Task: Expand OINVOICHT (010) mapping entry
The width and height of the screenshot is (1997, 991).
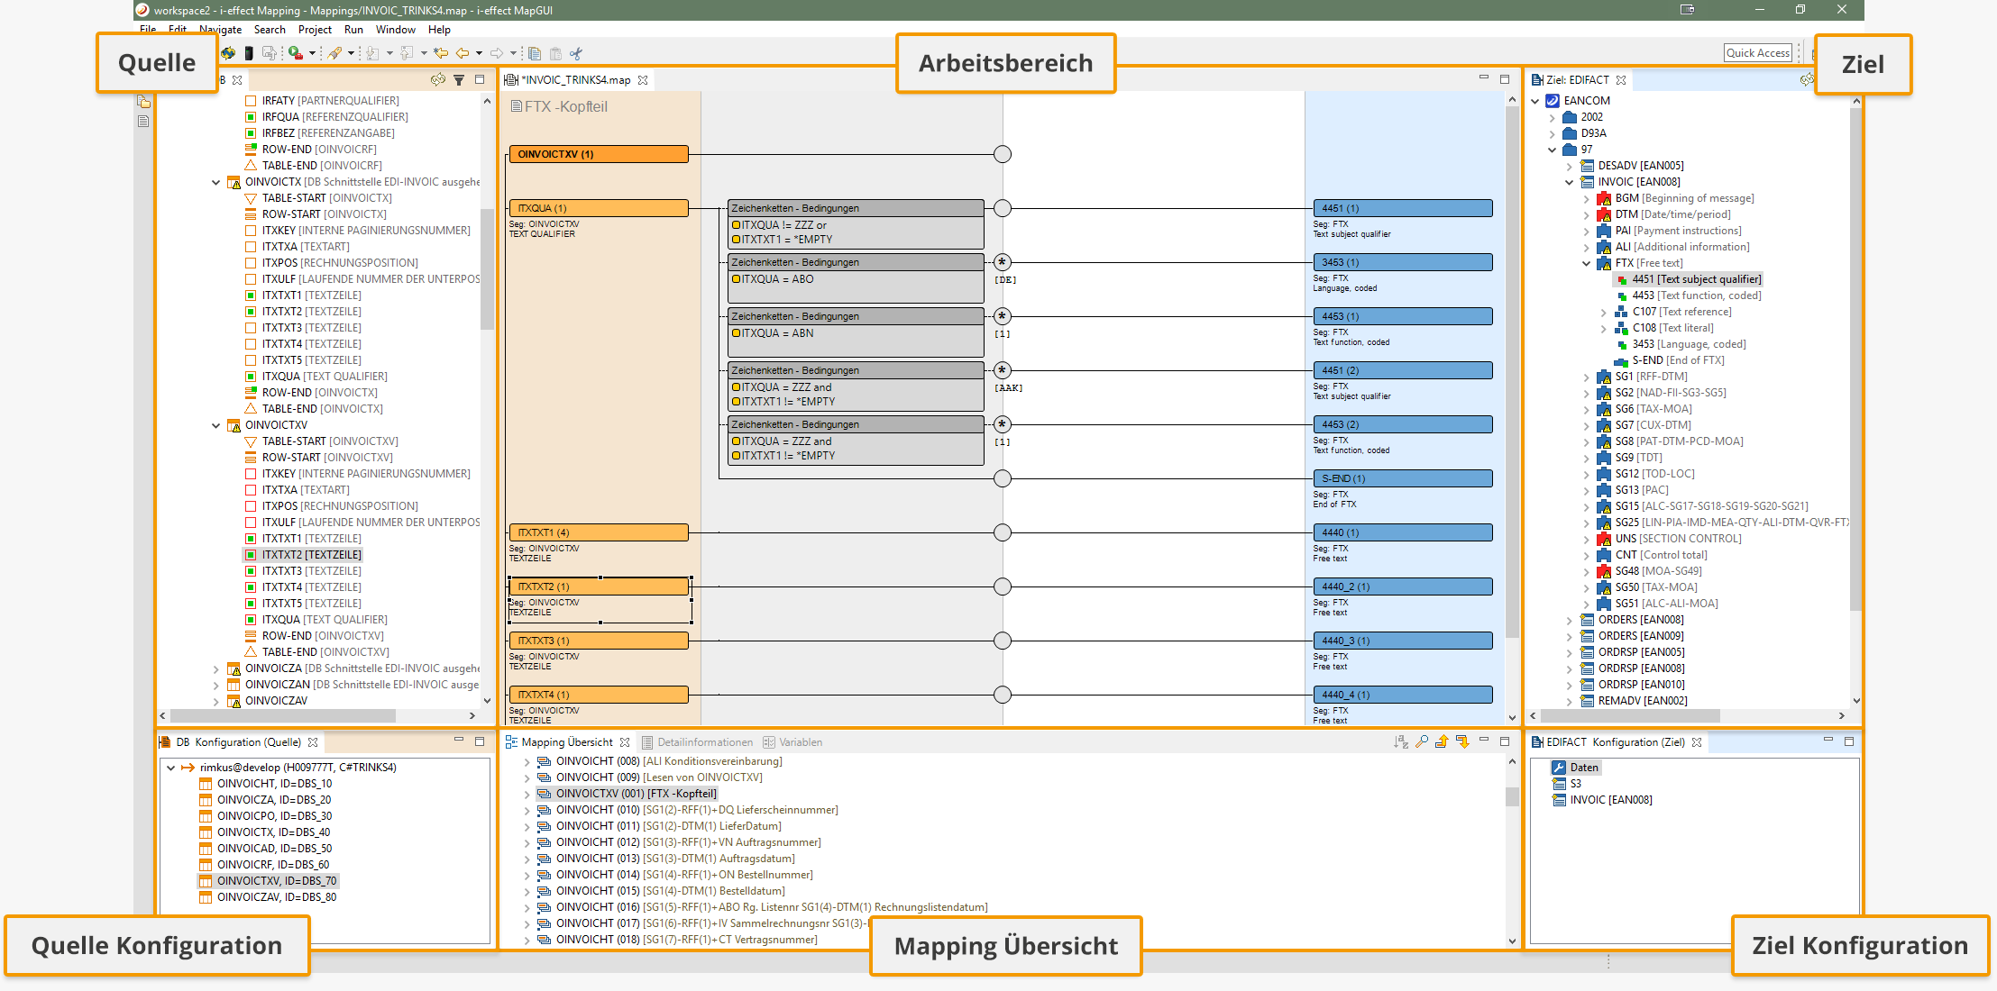Action: pyautogui.click(x=527, y=810)
